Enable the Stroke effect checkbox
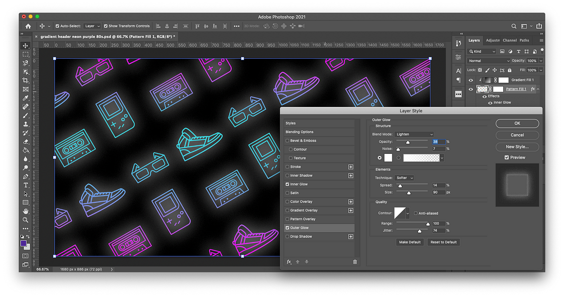This screenshot has height=297, width=564. pos(288,167)
